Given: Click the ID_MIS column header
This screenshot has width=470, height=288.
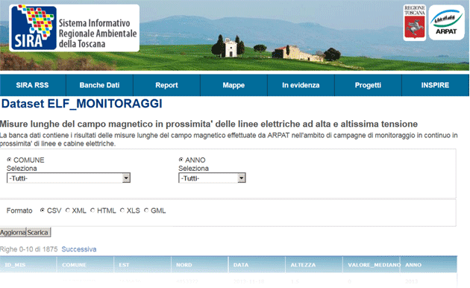Looking at the screenshot, I should pyautogui.click(x=28, y=265).
